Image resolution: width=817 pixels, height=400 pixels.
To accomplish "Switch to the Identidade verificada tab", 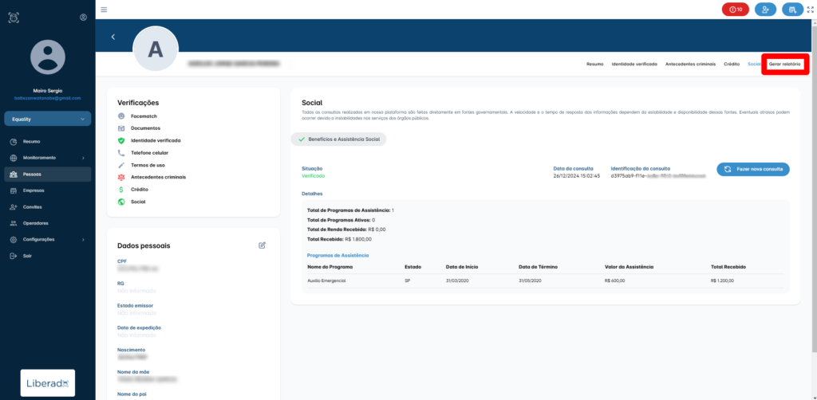I will (634, 64).
